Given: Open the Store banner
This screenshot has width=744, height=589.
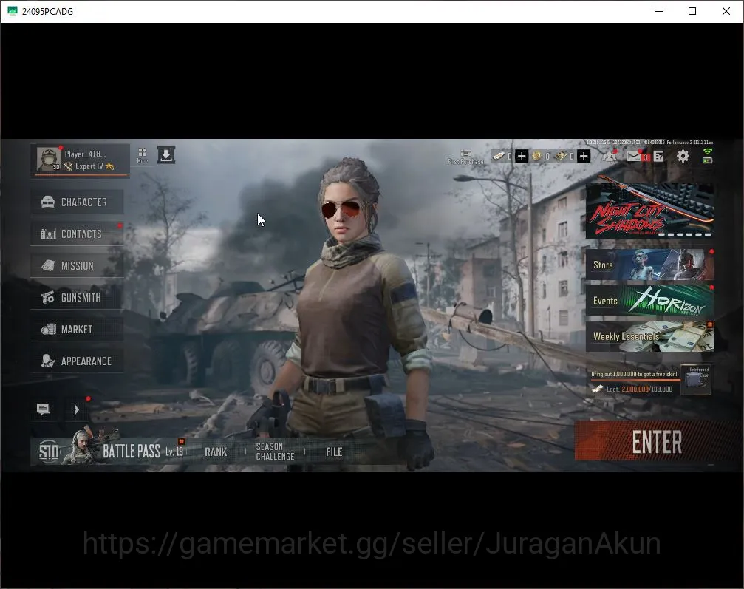Looking at the screenshot, I should (649, 265).
